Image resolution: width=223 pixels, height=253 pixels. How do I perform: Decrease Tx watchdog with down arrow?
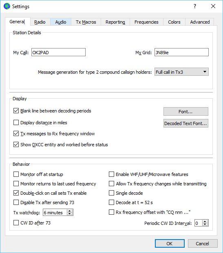[70, 214]
